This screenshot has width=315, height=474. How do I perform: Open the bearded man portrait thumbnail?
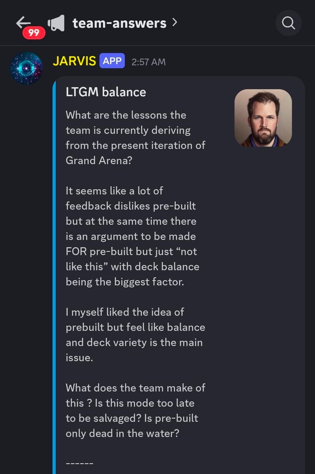pyautogui.click(x=263, y=118)
